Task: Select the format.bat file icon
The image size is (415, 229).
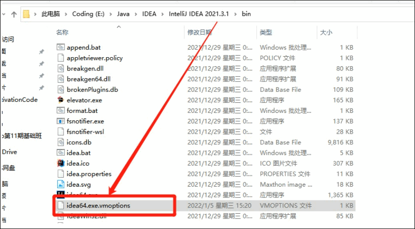Action: point(61,110)
